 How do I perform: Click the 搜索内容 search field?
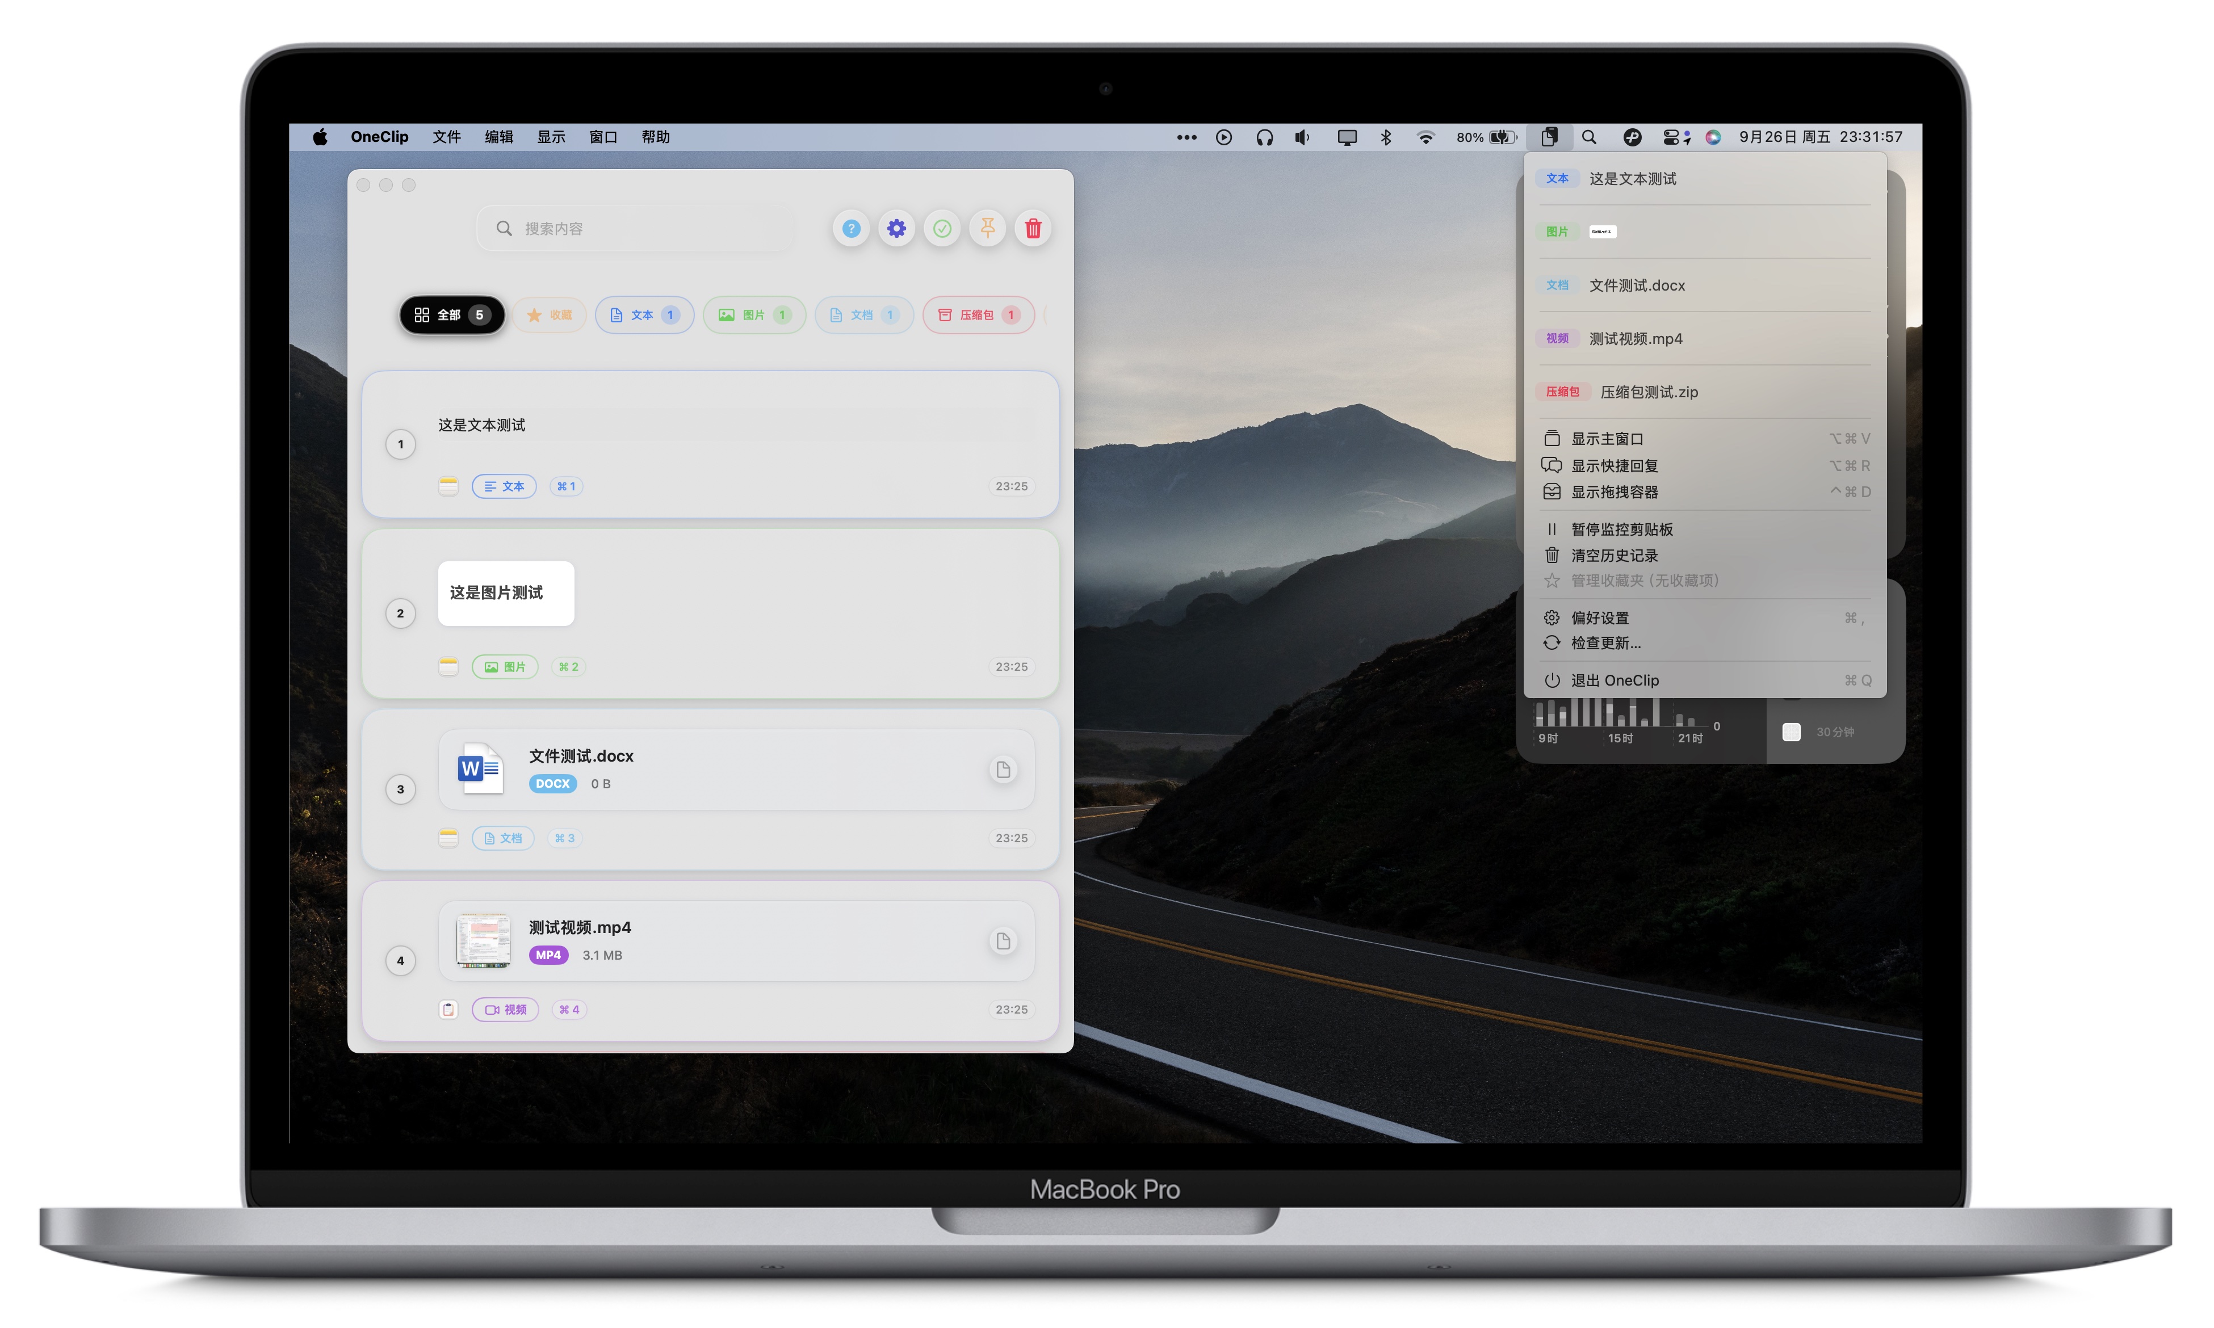(635, 229)
